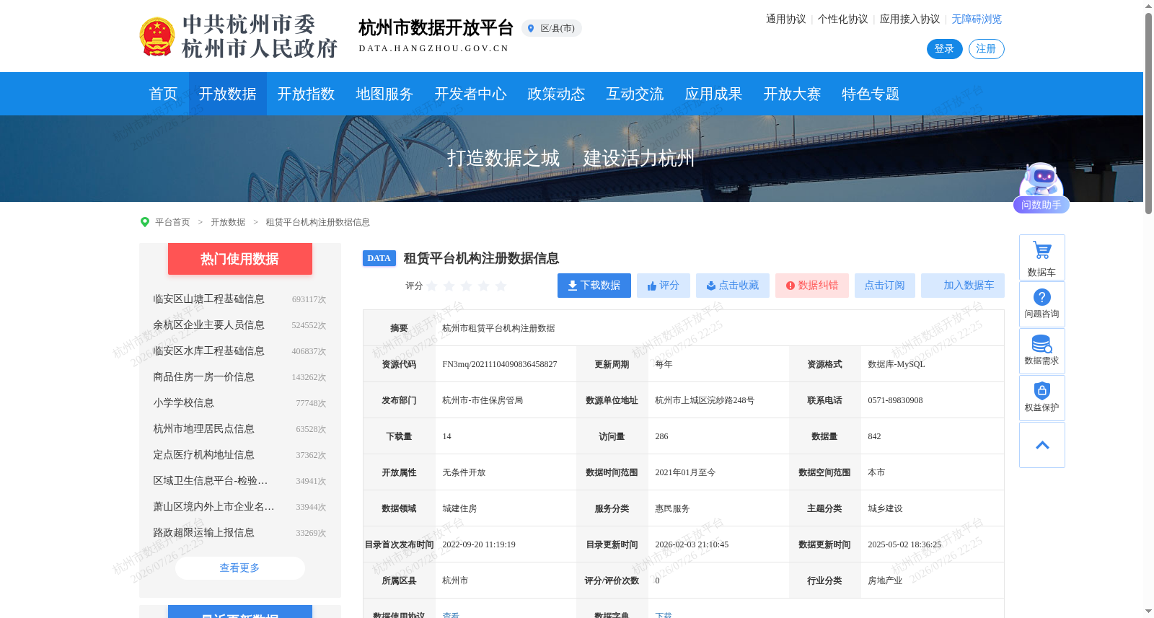Screen dimensions: 1154x618
Task: Click the government emblem logo
Action: coord(157,37)
